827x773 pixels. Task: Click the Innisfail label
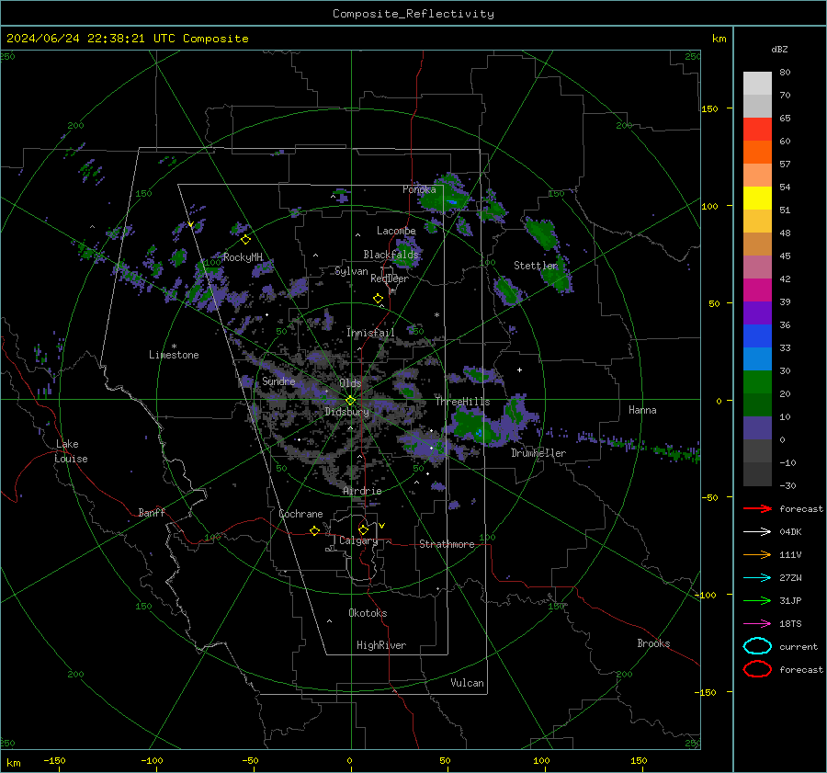(370, 333)
